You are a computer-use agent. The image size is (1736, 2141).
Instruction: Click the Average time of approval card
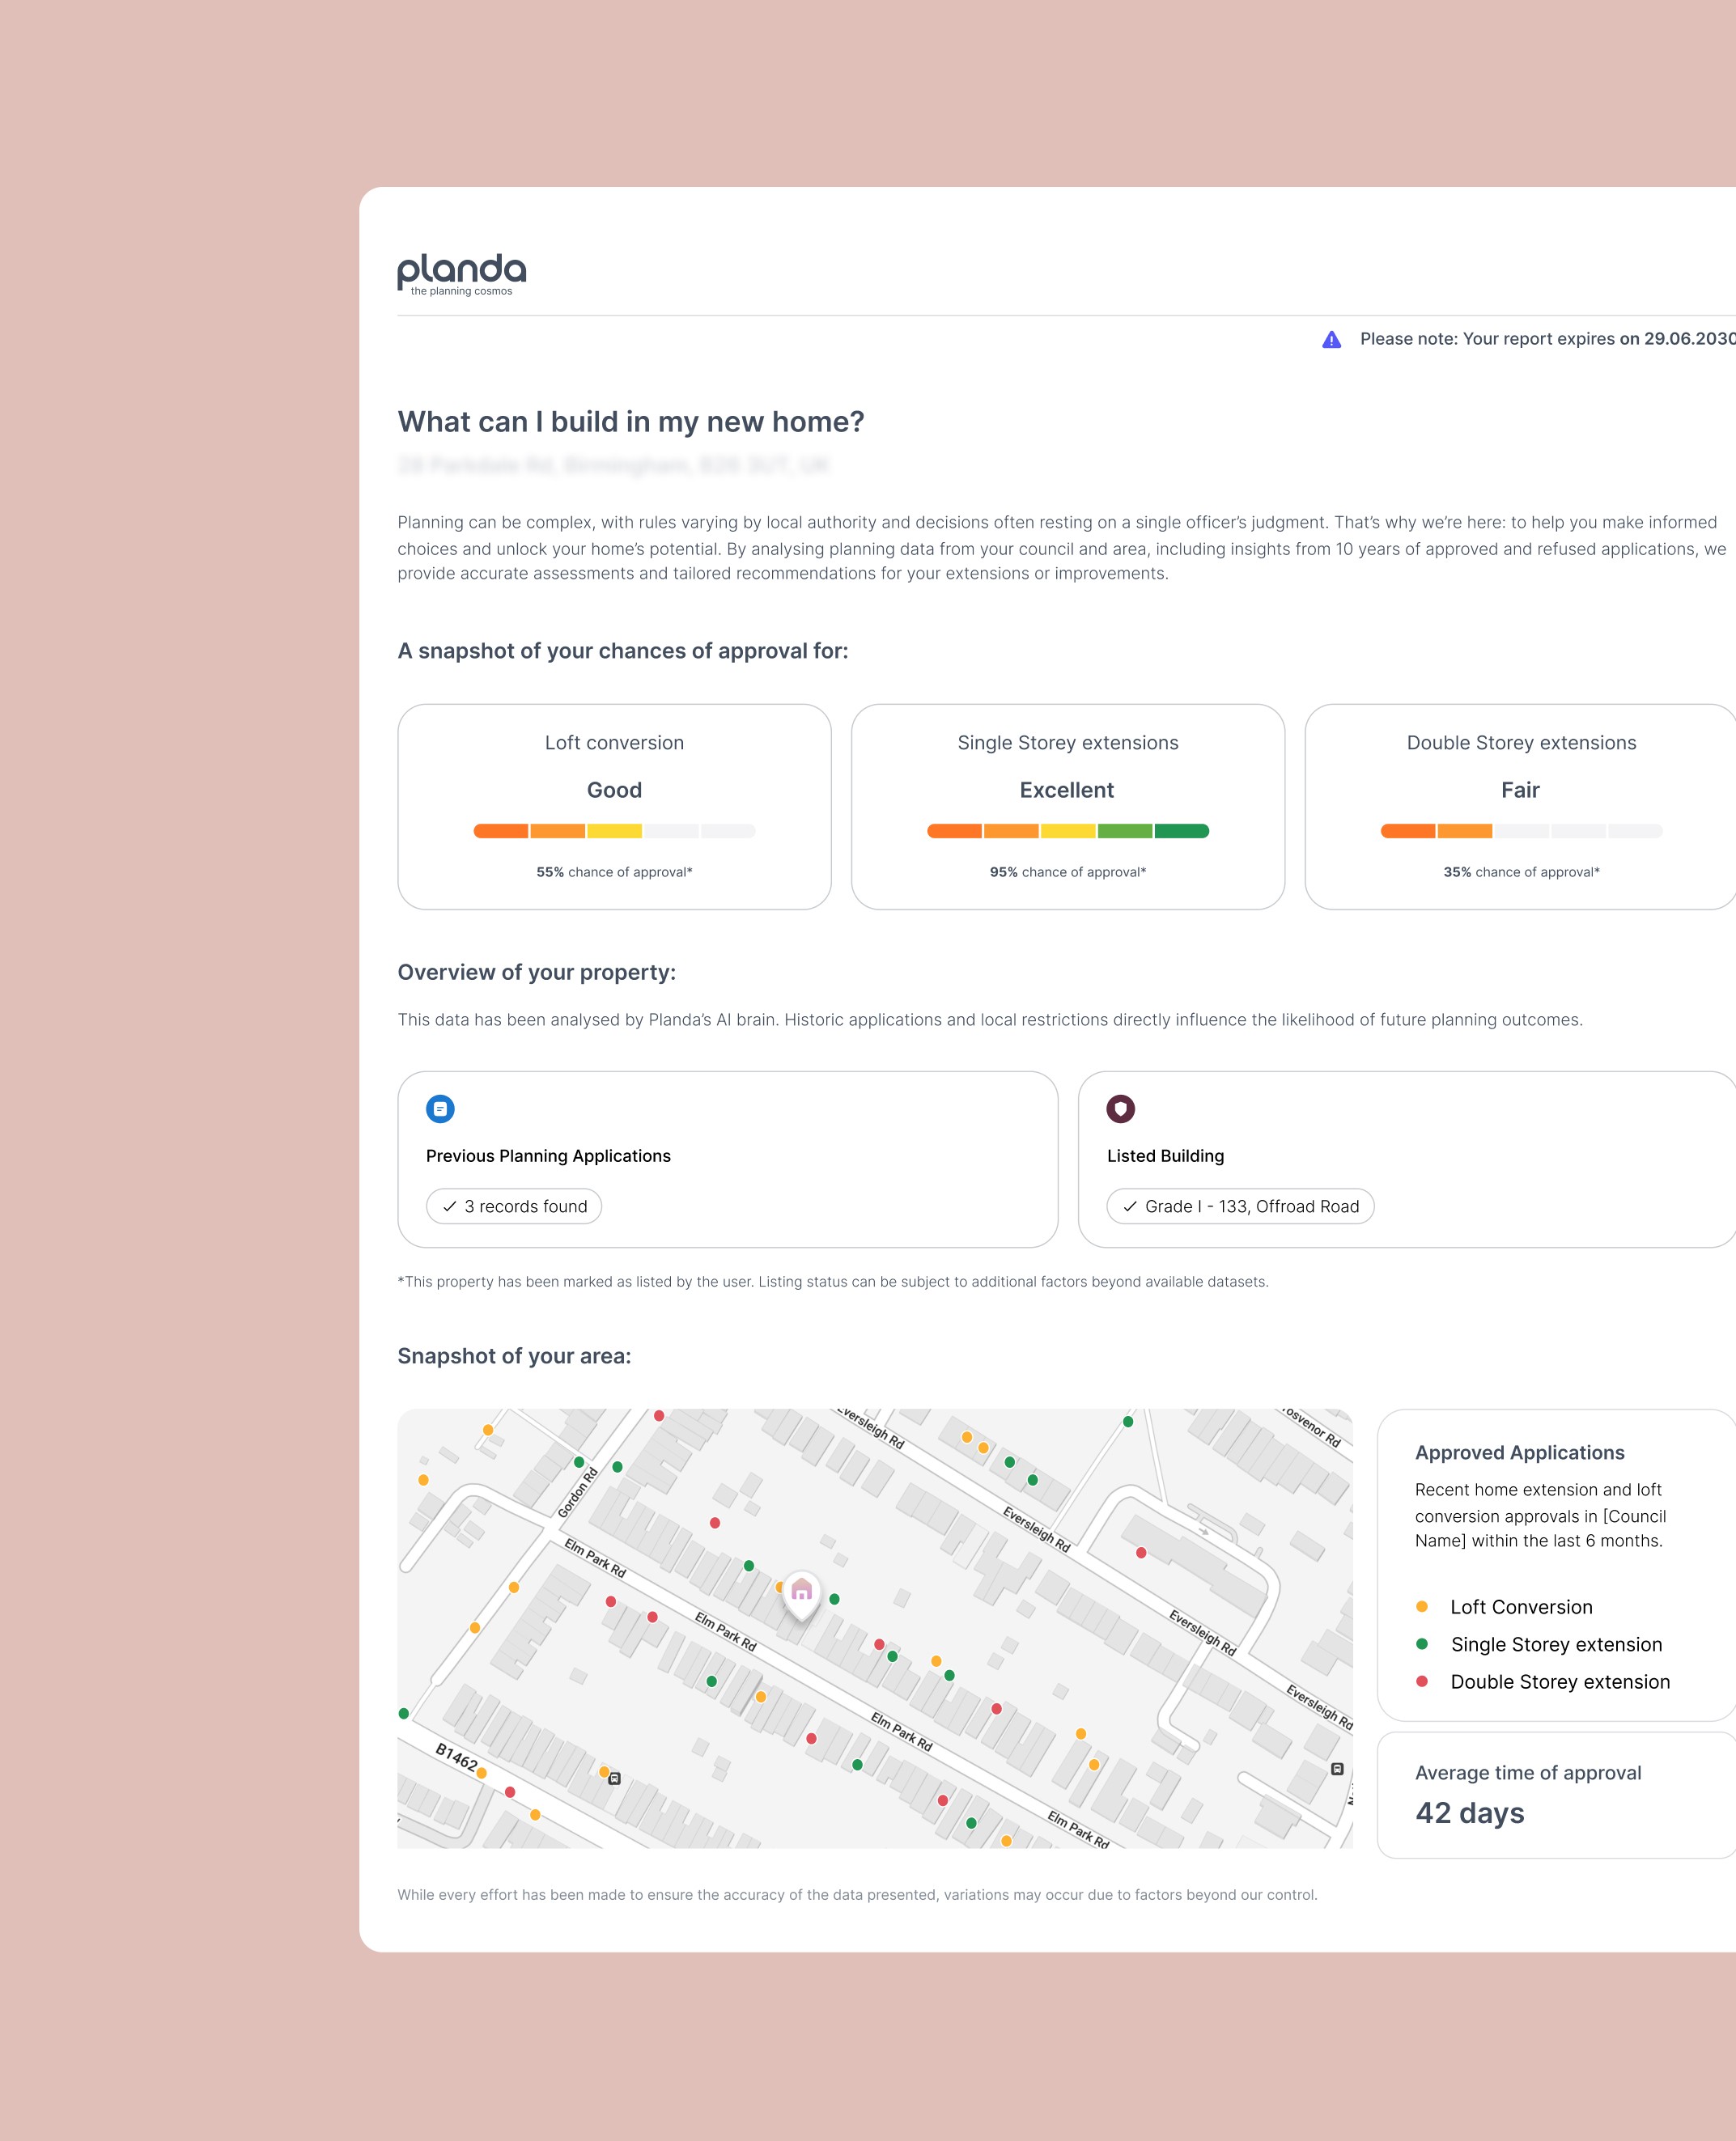click(1555, 1795)
